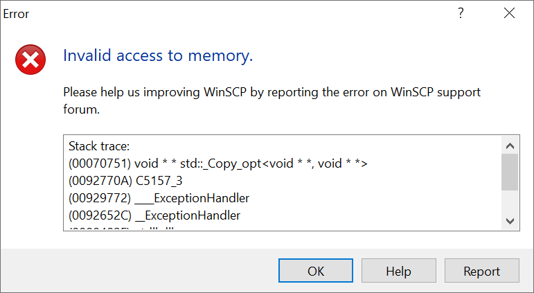
Task: Click the "Invalid access to memory." heading
Action: (x=158, y=56)
